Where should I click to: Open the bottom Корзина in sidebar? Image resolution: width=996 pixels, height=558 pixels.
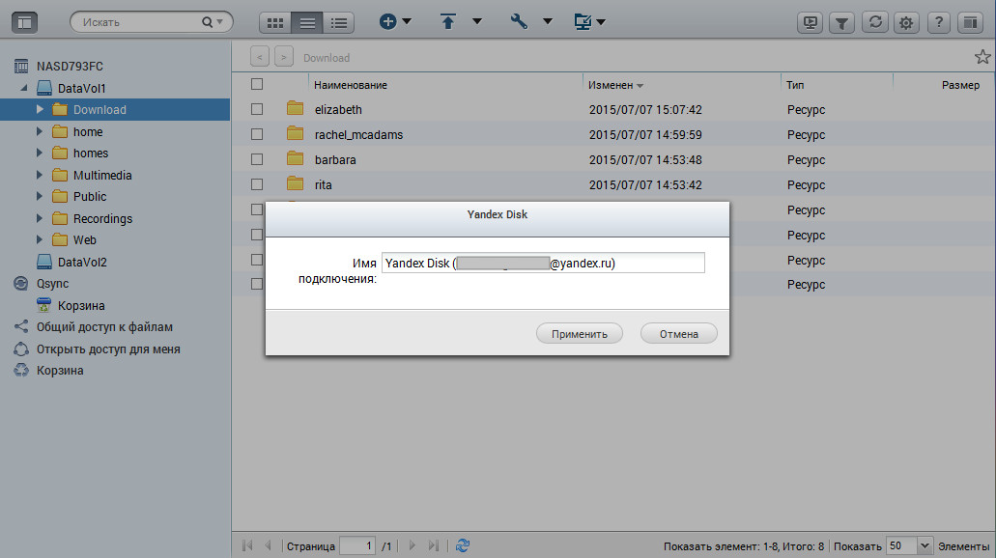[x=60, y=371]
